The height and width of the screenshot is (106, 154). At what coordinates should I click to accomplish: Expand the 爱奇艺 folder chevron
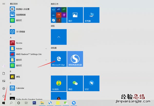[46, 60]
